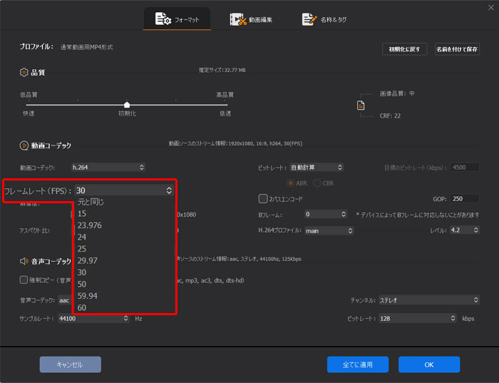Select 25 fps option
The height and width of the screenshot is (383, 499).
(82, 249)
